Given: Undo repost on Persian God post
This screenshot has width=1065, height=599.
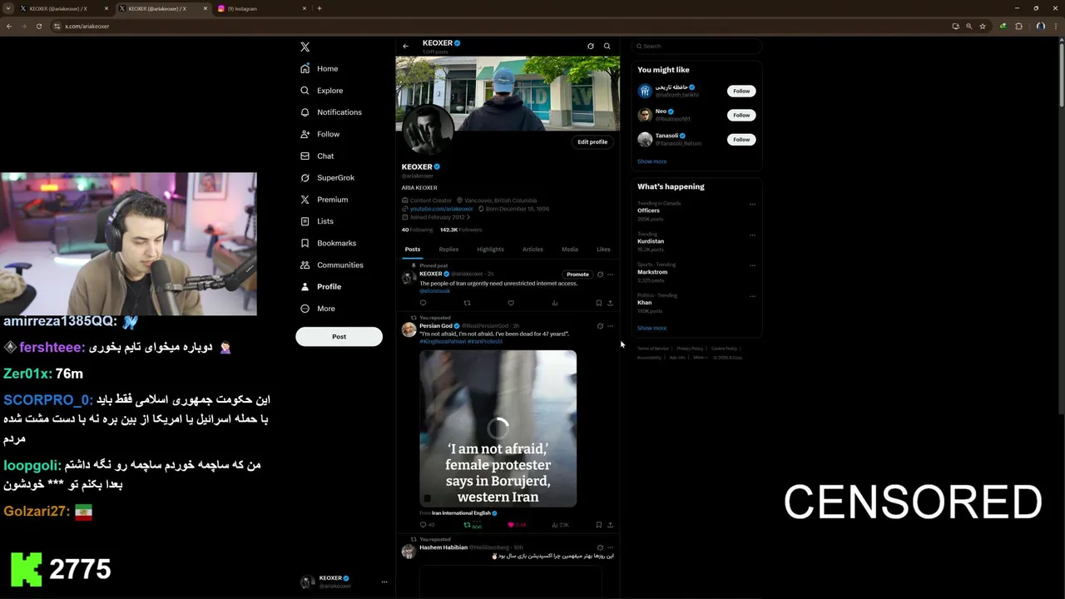Looking at the screenshot, I should (472, 525).
